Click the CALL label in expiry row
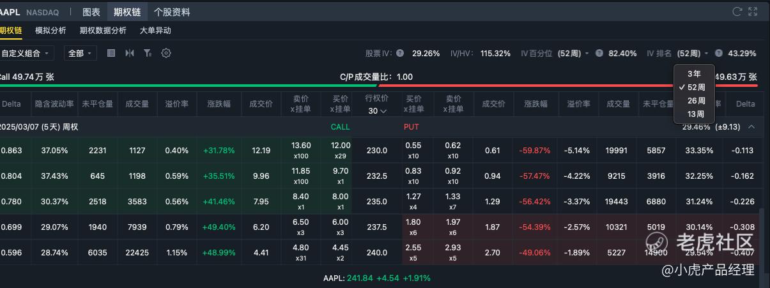 pyautogui.click(x=341, y=126)
